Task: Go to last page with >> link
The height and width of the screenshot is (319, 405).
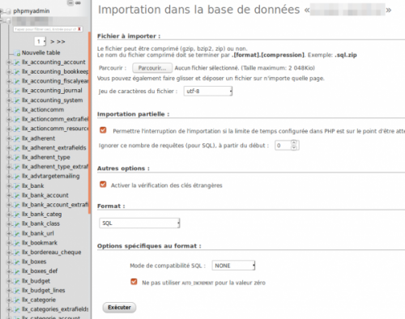Action: (61, 42)
